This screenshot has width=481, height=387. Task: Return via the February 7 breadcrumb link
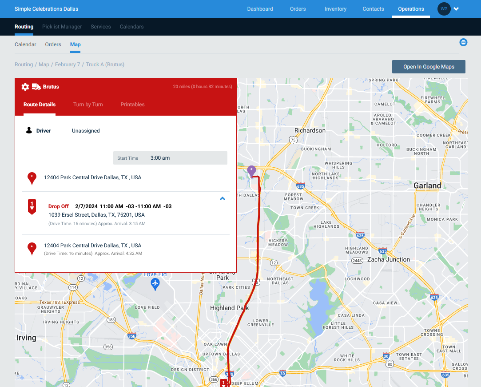[67, 64]
